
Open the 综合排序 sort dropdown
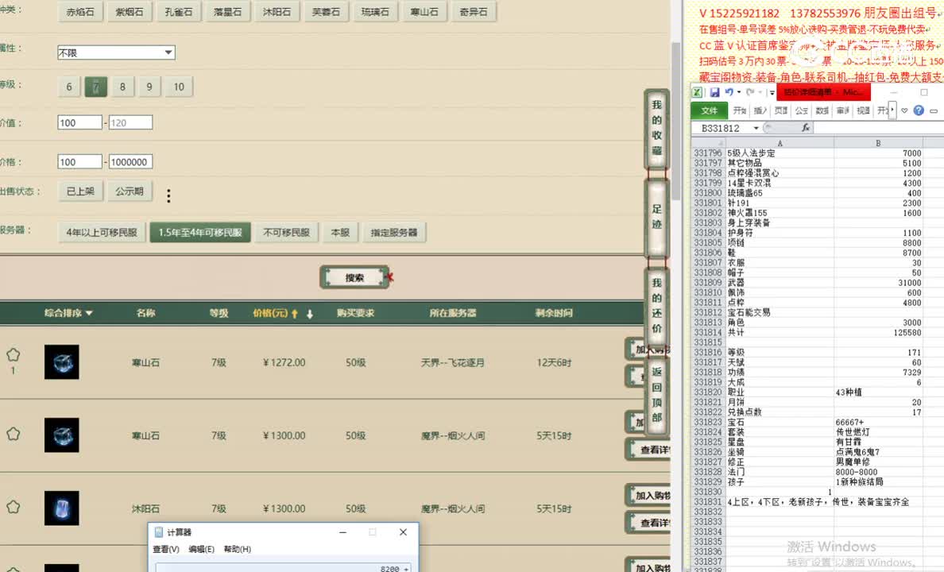pyautogui.click(x=68, y=313)
